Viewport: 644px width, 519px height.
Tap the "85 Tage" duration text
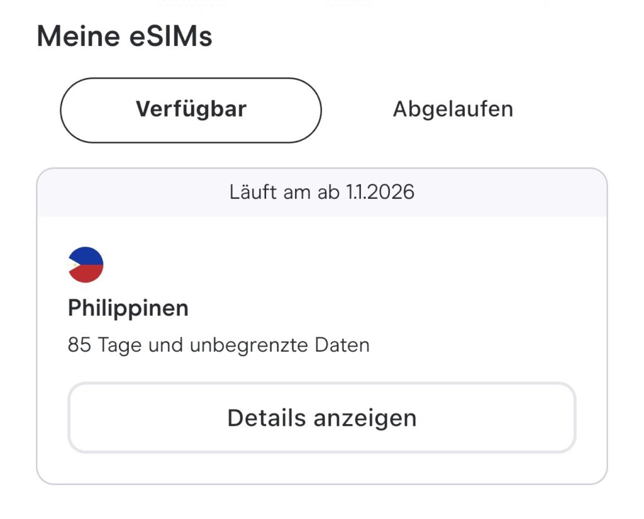tap(106, 345)
